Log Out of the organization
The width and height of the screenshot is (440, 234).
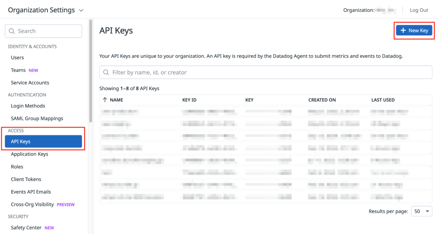coord(419,10)
